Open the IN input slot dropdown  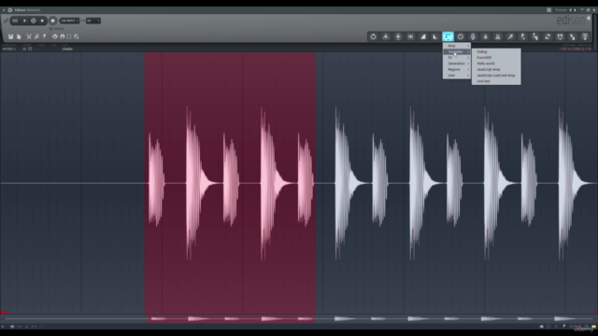point(93,21)
